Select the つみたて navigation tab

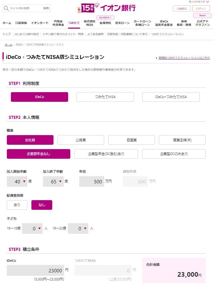pos(74,23)
